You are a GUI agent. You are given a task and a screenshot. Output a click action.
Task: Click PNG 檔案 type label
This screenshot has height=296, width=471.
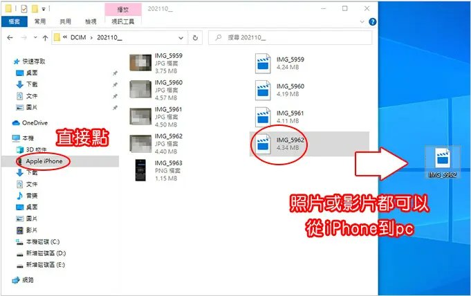167,171
